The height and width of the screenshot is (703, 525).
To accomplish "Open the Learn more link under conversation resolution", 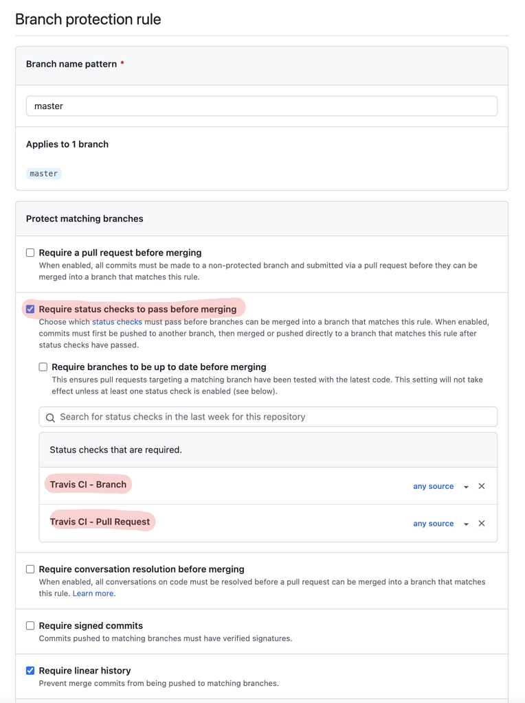I will tap(93, 593).
